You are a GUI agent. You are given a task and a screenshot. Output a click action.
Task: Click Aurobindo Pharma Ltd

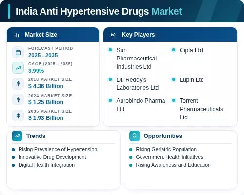(141, 105)
